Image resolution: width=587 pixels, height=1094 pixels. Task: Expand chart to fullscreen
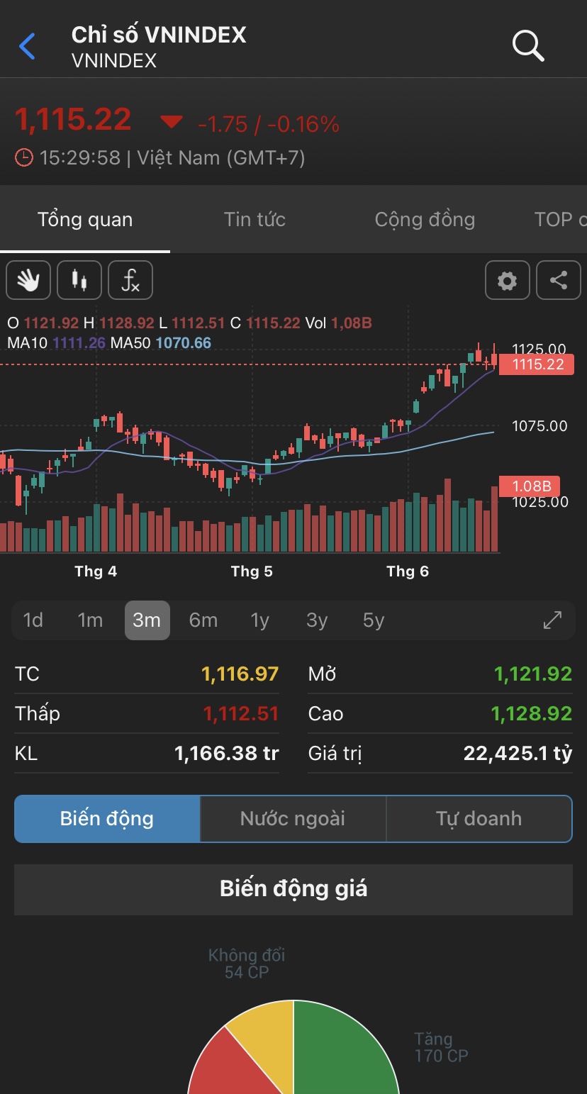[552, 620]
